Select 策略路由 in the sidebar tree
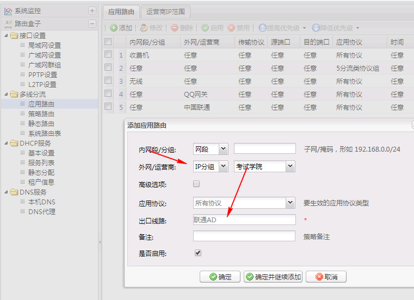 [x=41, y=114]
